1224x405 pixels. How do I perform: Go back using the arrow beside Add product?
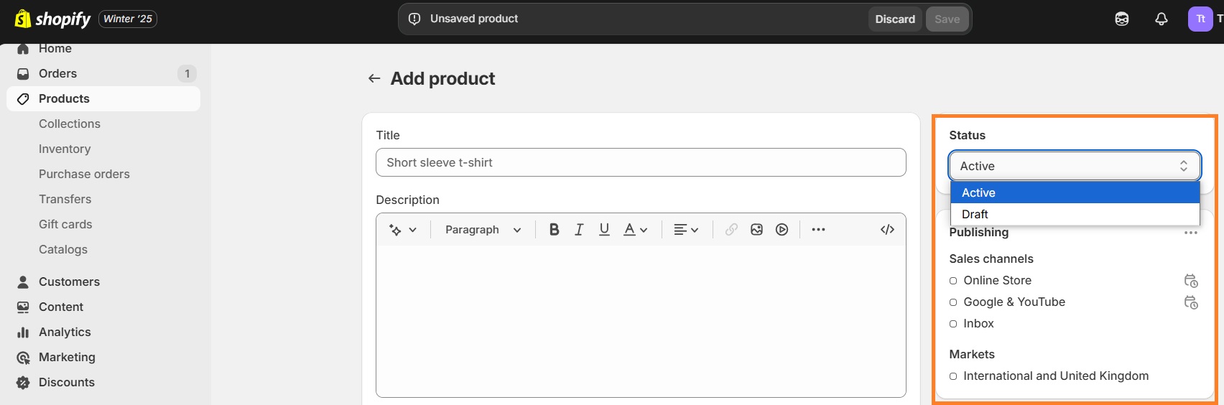(374, 78)
